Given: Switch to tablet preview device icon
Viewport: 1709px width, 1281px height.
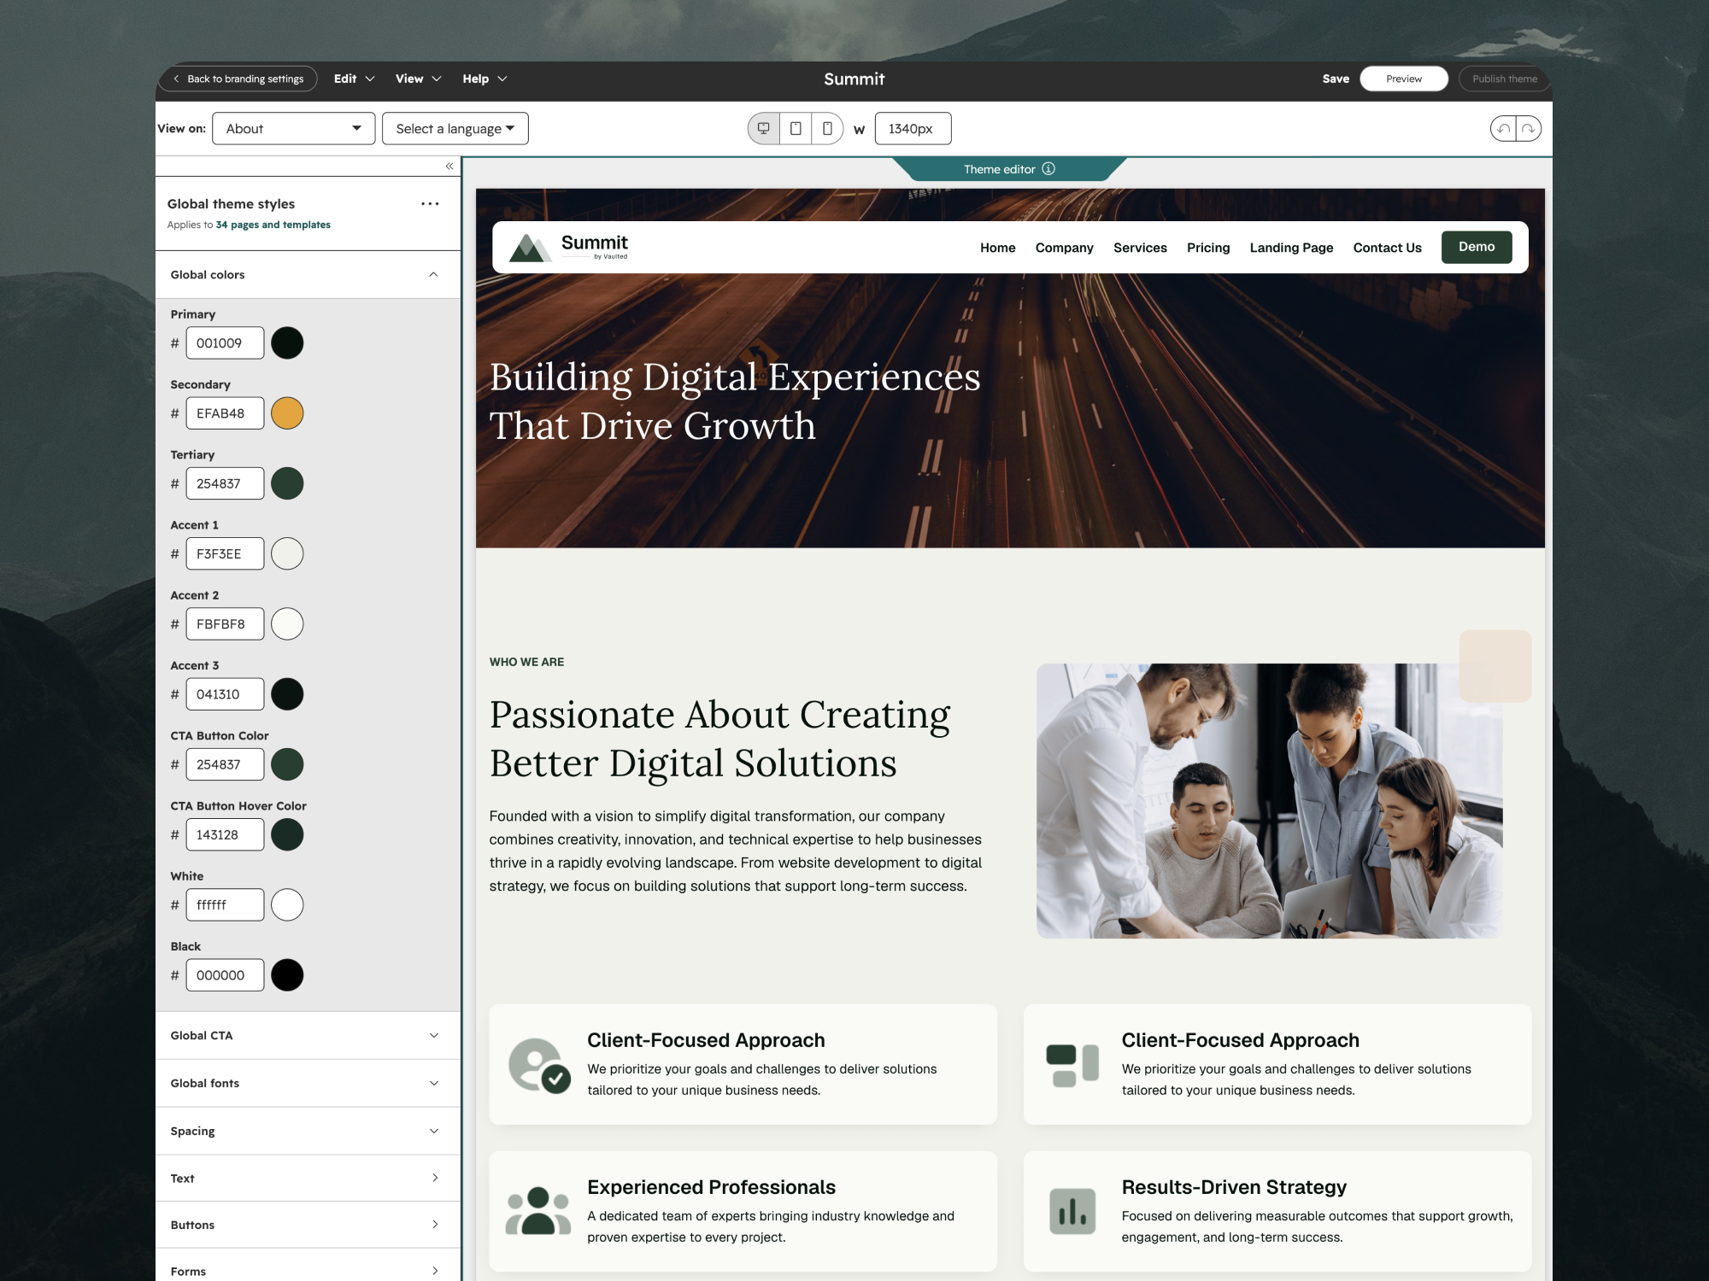Looking at the screenshot, I should 796,128.
